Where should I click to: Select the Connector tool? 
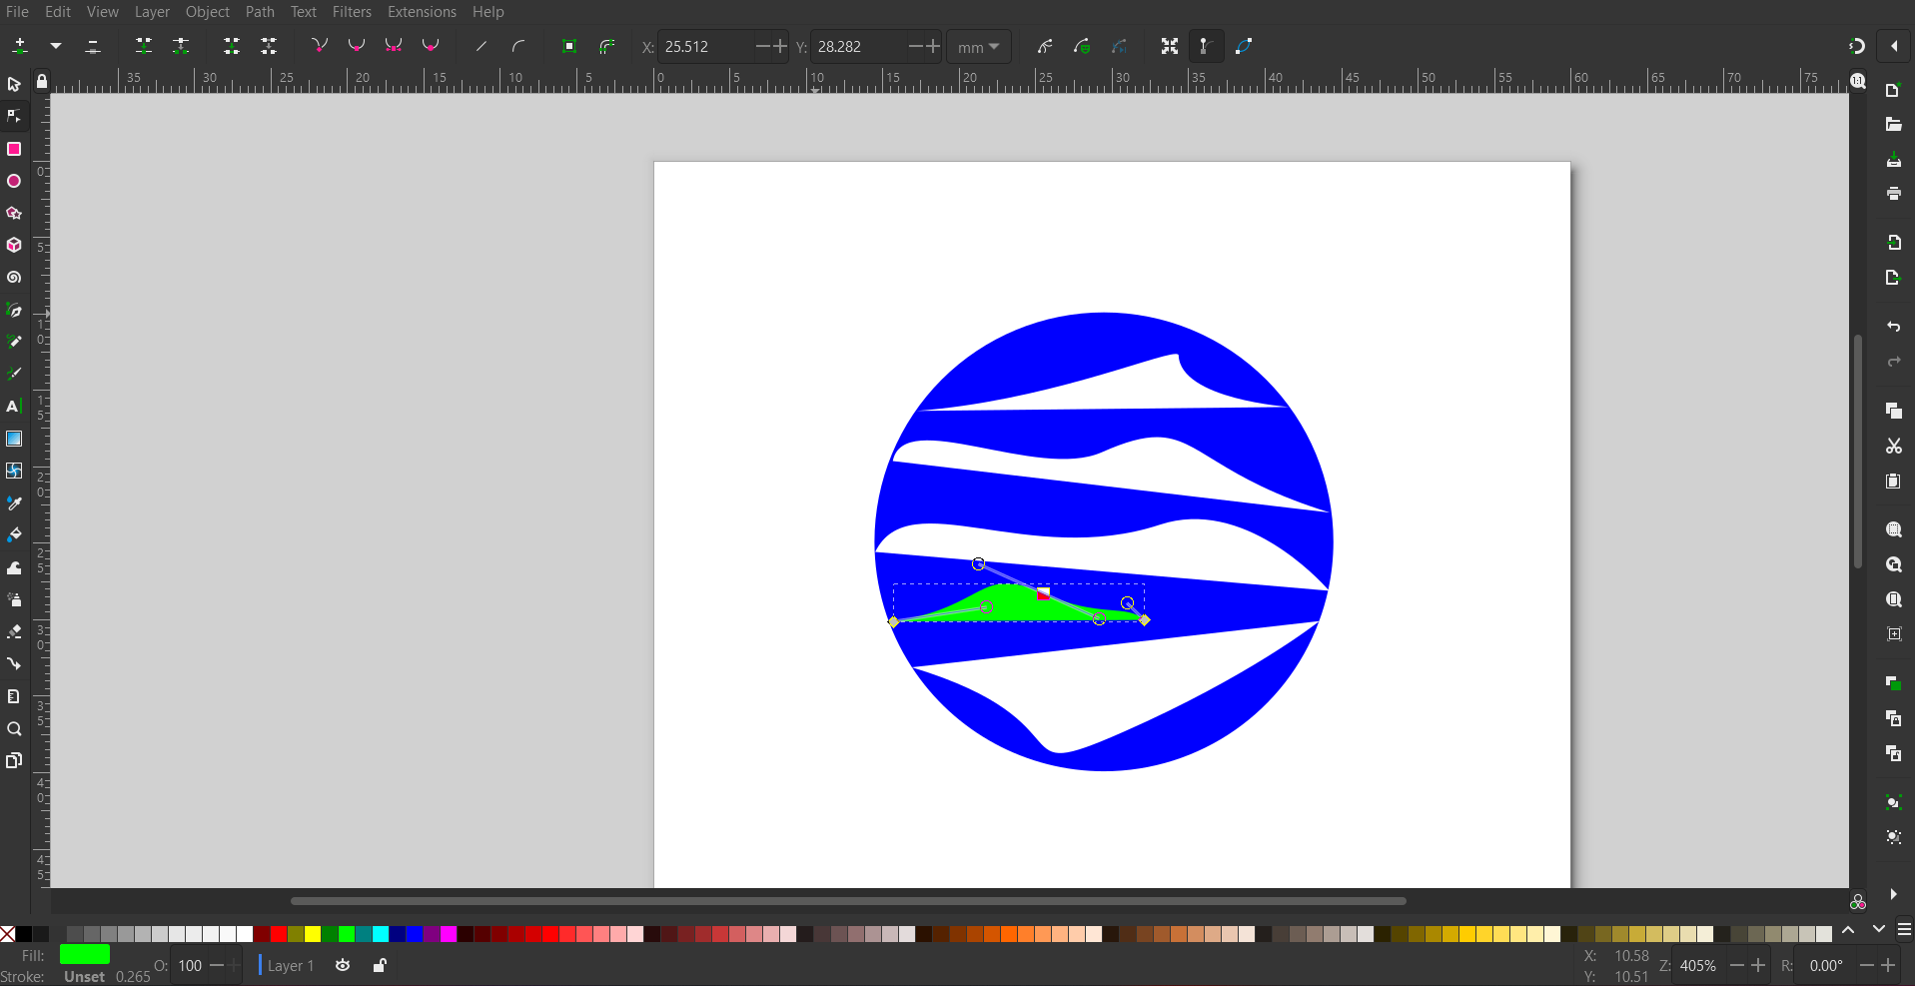tap(14, 663)
